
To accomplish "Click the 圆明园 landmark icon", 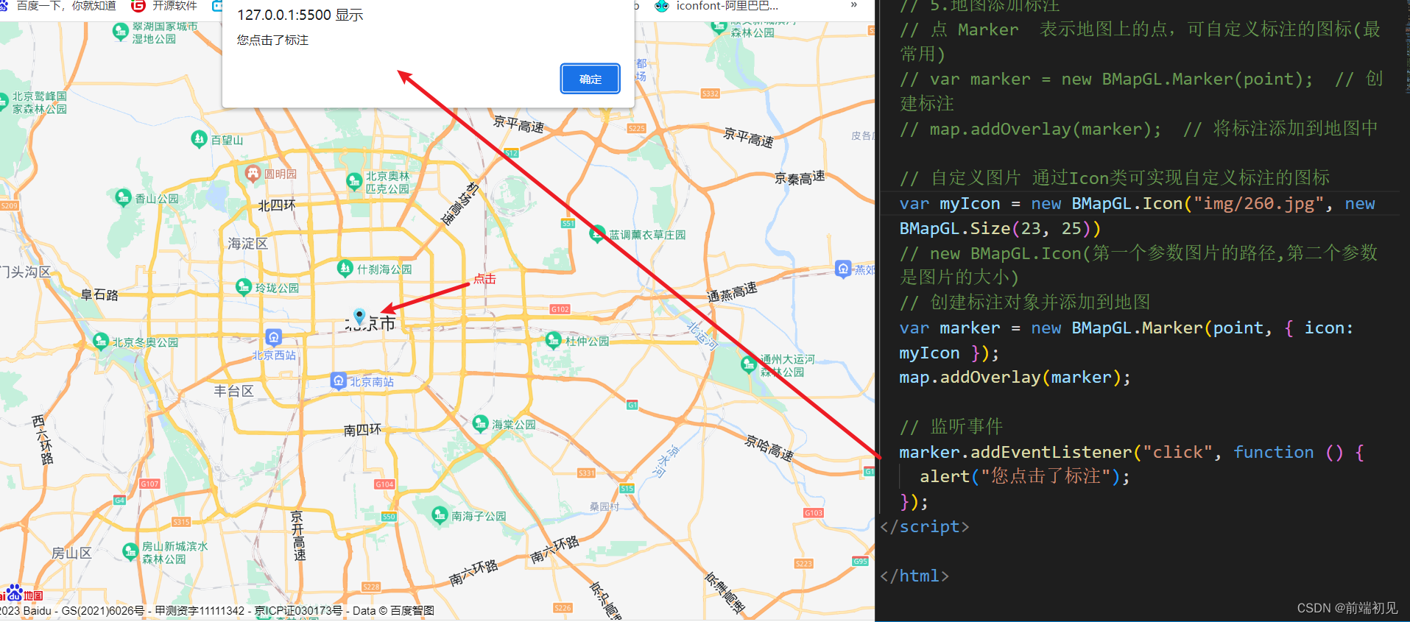I will click(253, 174).
